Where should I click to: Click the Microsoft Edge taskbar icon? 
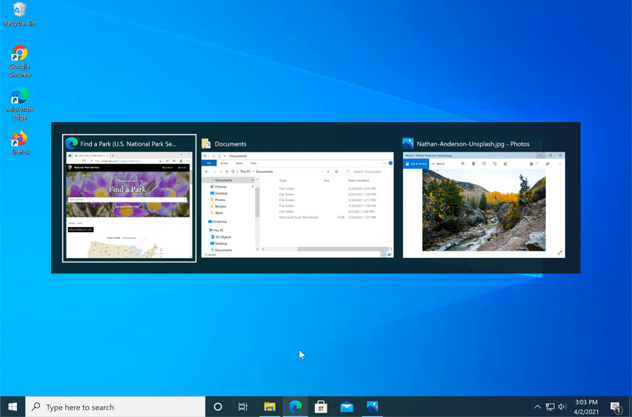296,407
